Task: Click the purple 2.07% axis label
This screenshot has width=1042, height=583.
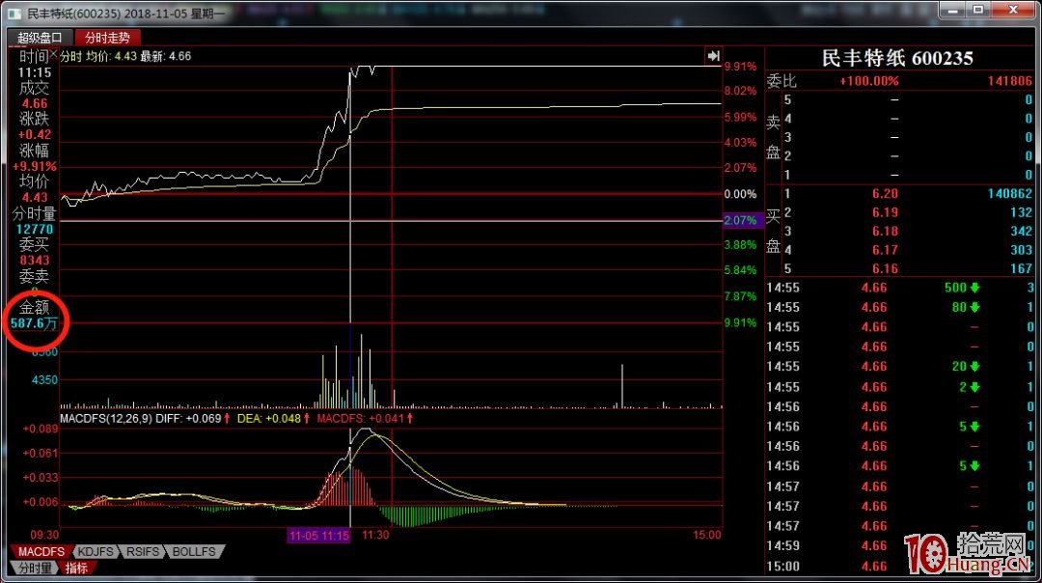Action: tap(743, 221)
